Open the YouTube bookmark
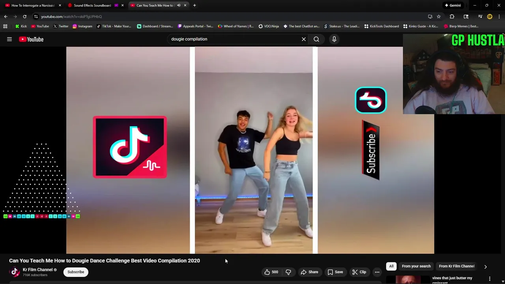The image size is (505, 284). (40, 26)
